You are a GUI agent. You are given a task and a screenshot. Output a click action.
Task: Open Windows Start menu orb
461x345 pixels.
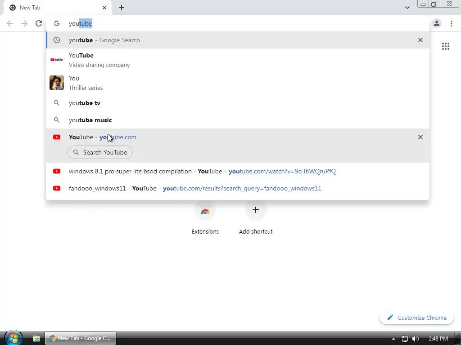pyautogui.click(x=13, y=338)
